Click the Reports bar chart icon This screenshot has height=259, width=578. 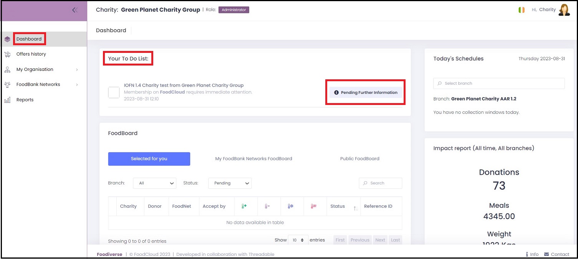coord(7,100)
